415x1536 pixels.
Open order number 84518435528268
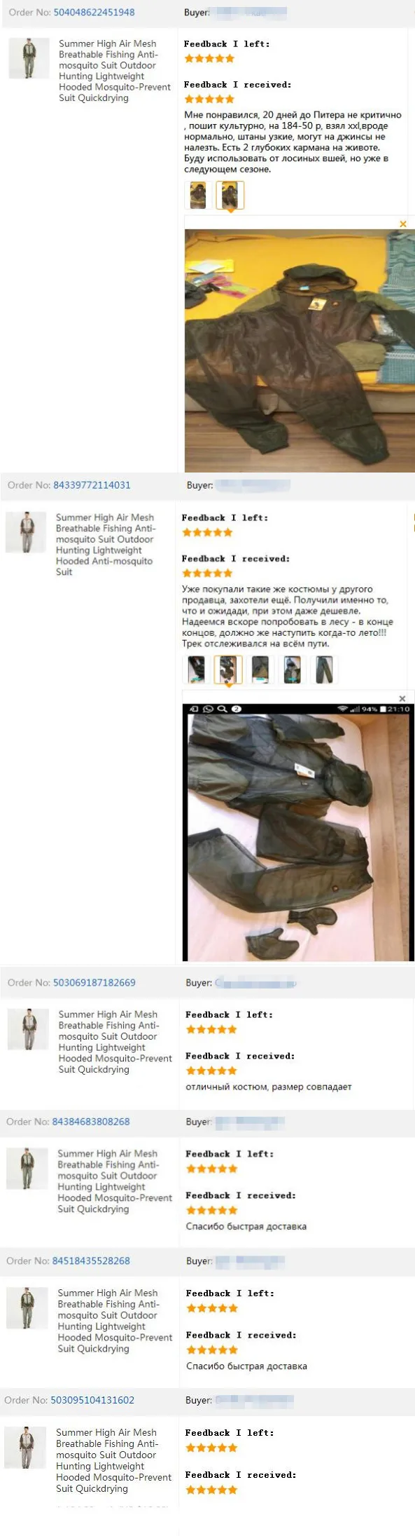91,1260
